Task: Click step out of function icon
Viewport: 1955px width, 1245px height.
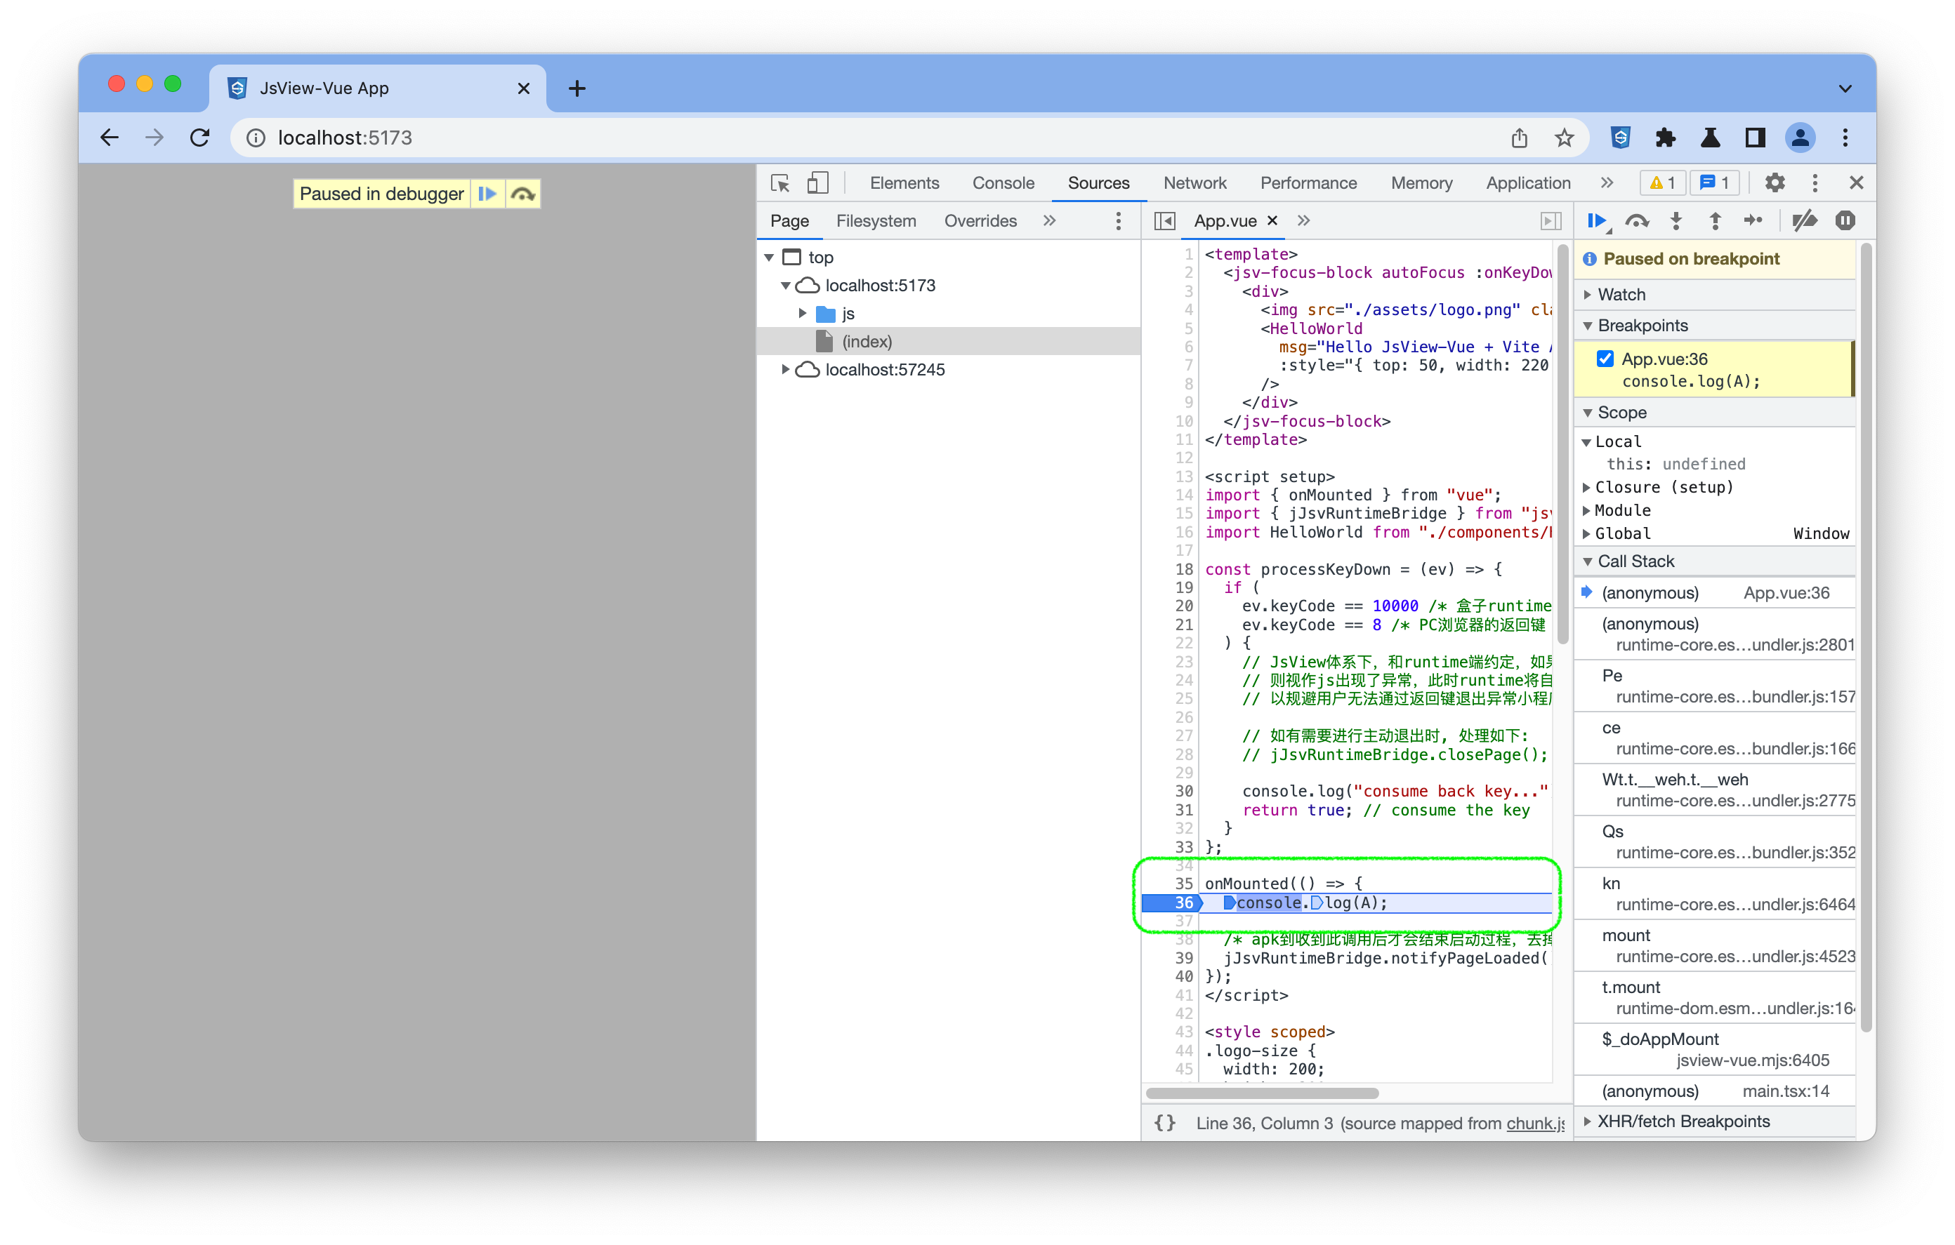Action: (x=1715, y=221)
